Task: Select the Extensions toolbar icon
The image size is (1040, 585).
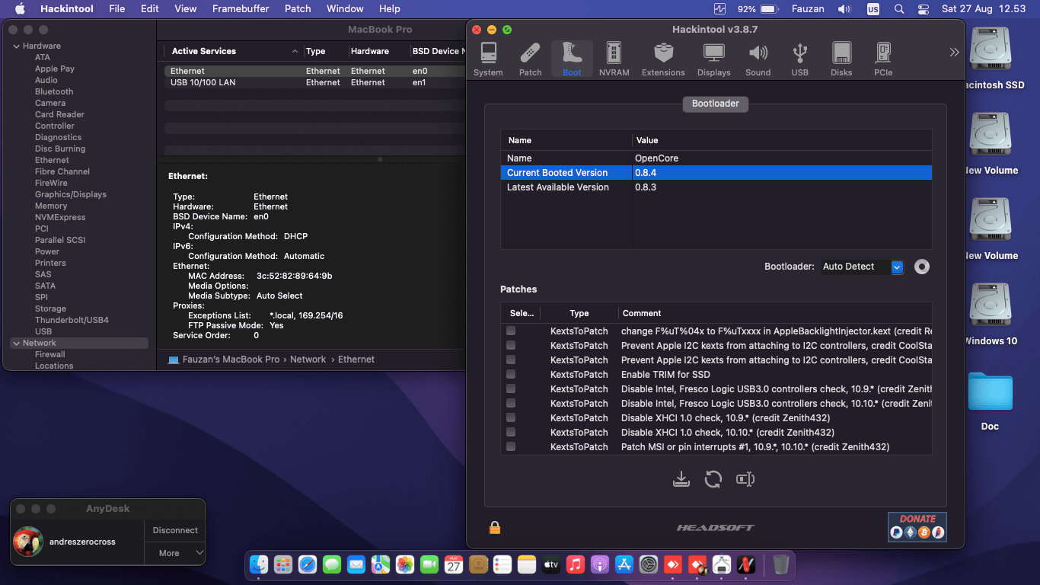Action: (x=663, y=59)
